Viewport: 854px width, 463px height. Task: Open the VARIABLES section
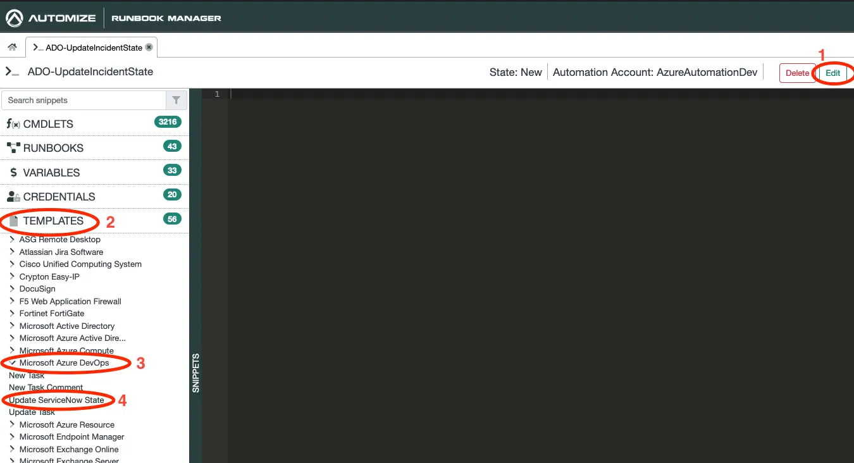coord(51,173)
